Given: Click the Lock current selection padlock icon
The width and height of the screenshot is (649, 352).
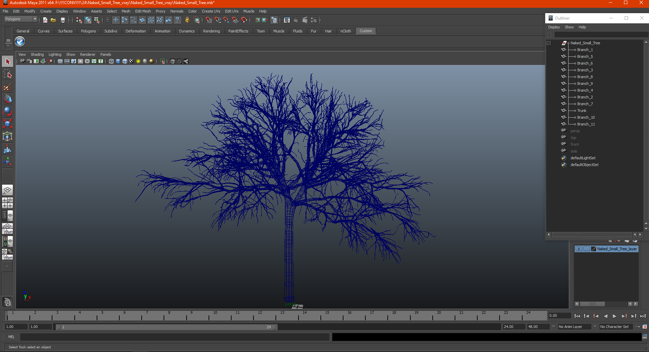Looking at the screenshot, I should coord(187,20).
